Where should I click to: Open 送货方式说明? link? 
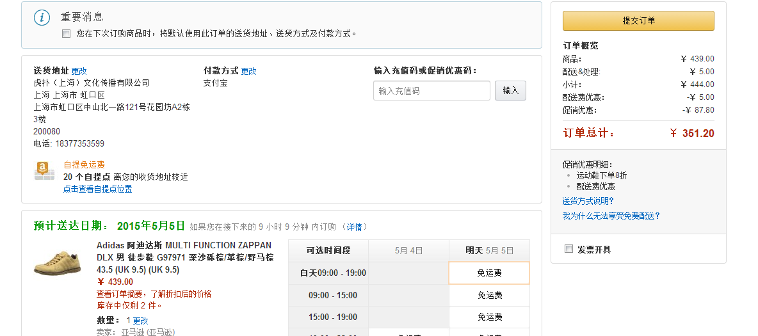pyautogui.click(x=588, y=201)
